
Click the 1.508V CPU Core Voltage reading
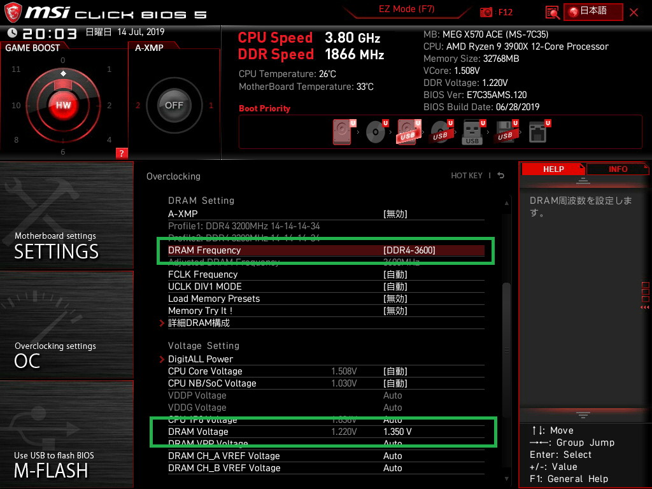pyautogui.click(x=344, y=371)
